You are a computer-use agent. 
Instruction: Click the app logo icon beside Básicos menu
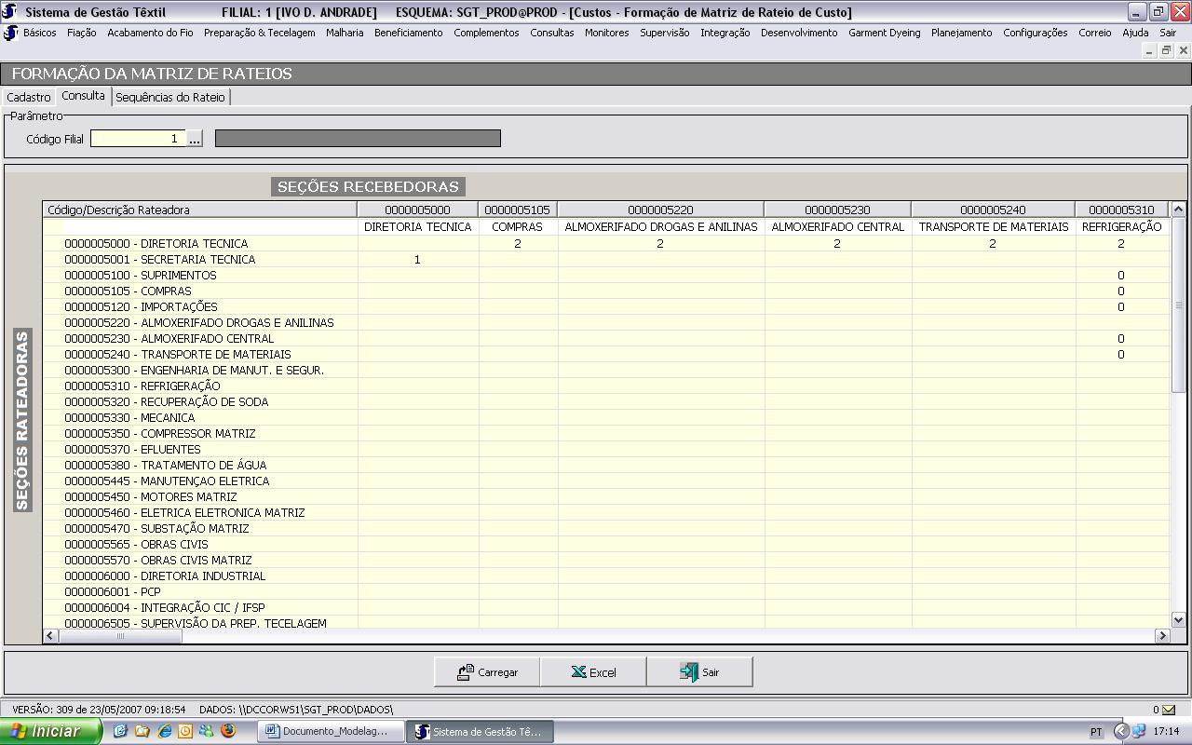point(11,33)
